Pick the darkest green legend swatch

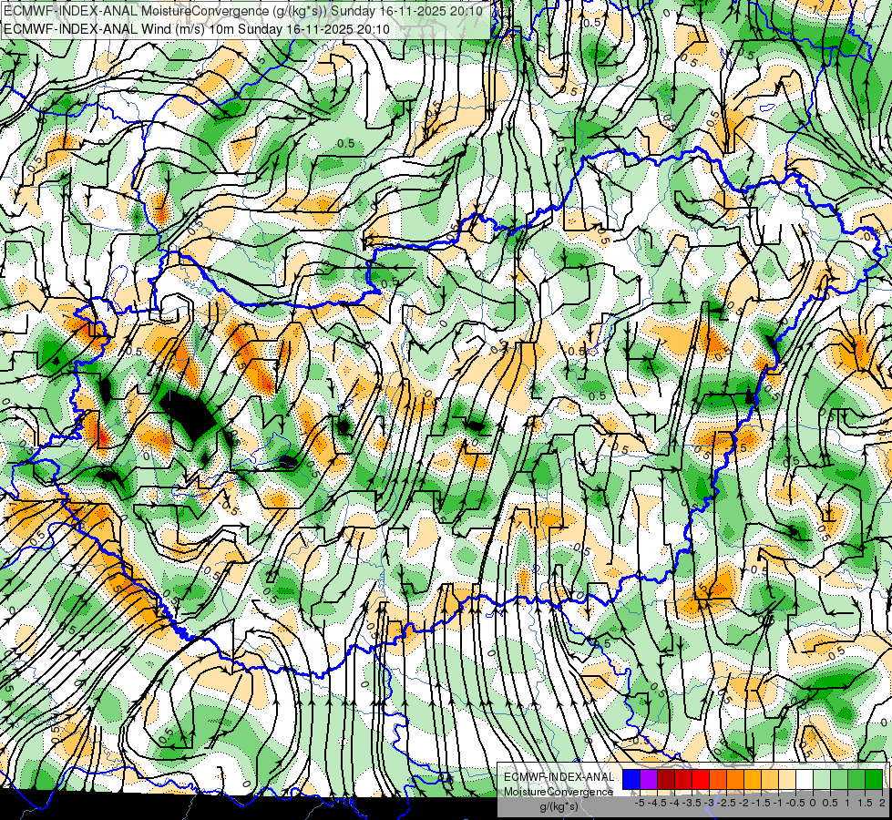click(873, 779)
